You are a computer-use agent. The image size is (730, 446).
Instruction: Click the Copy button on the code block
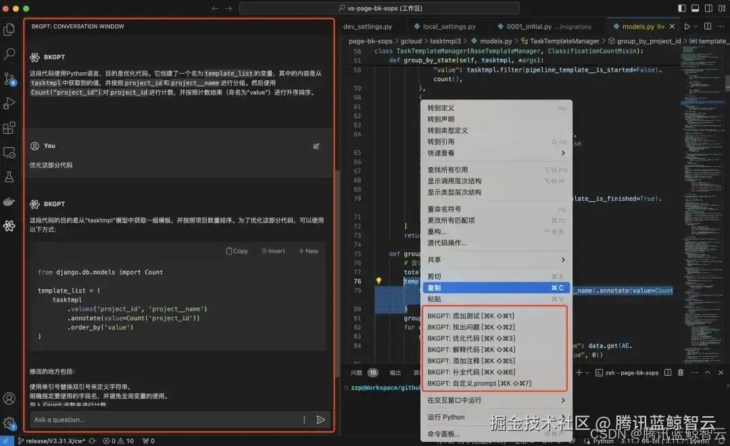click(x=237, y=250)
